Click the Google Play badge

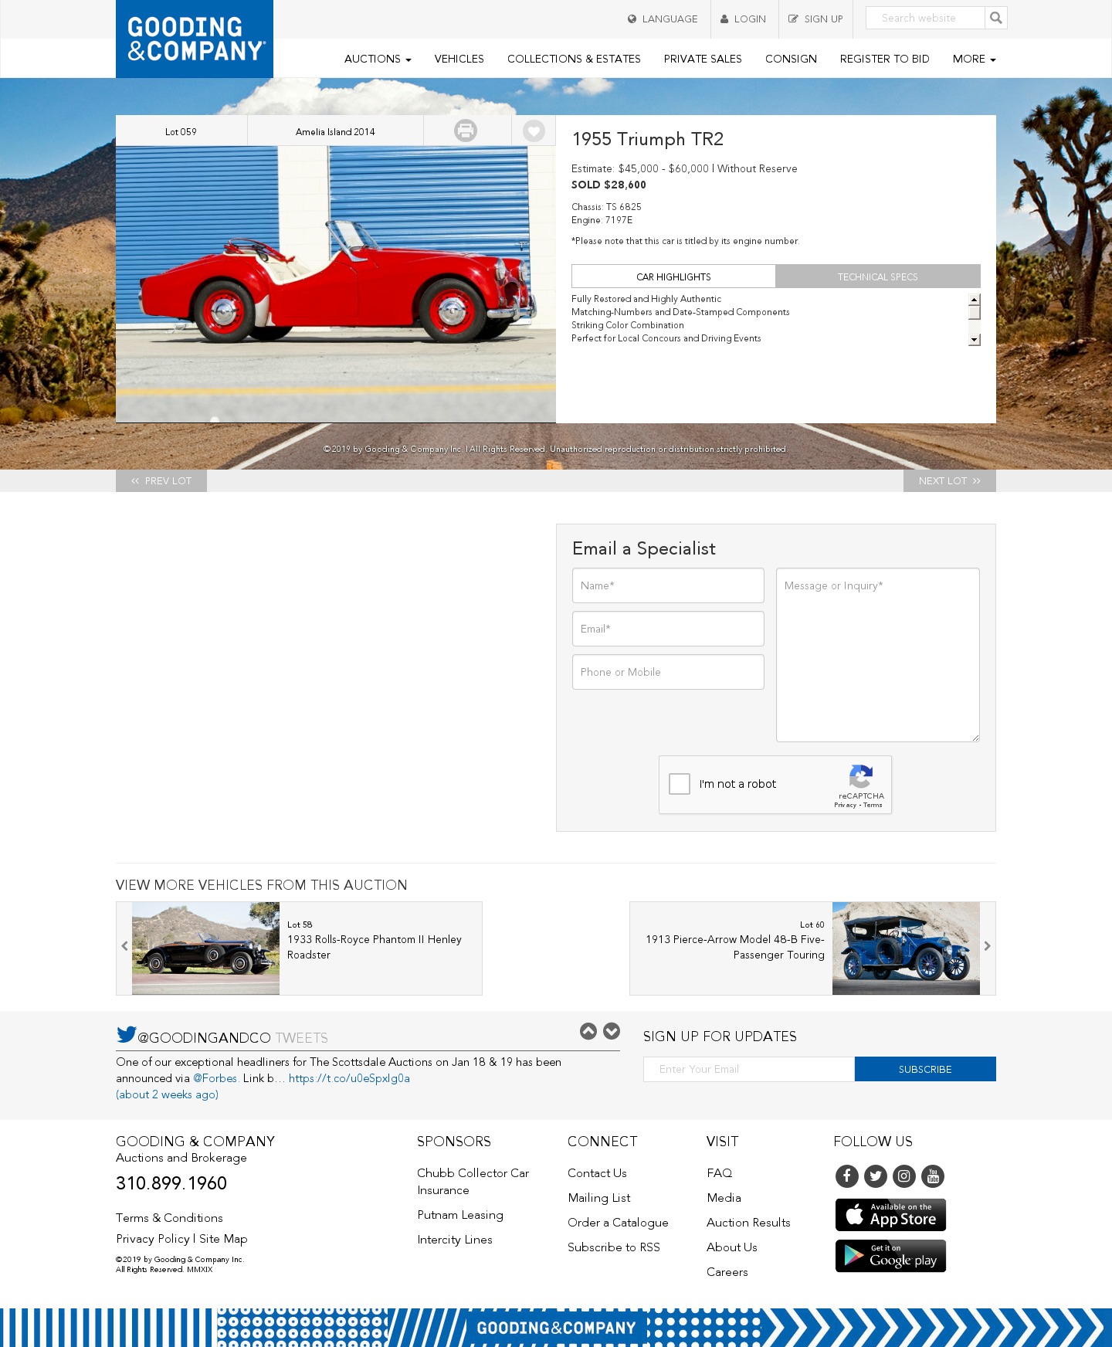pos(891,1256)
